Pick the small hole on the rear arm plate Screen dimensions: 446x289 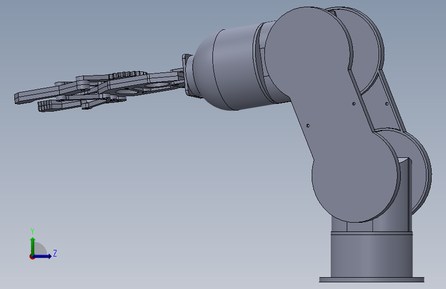click(386, 104)
